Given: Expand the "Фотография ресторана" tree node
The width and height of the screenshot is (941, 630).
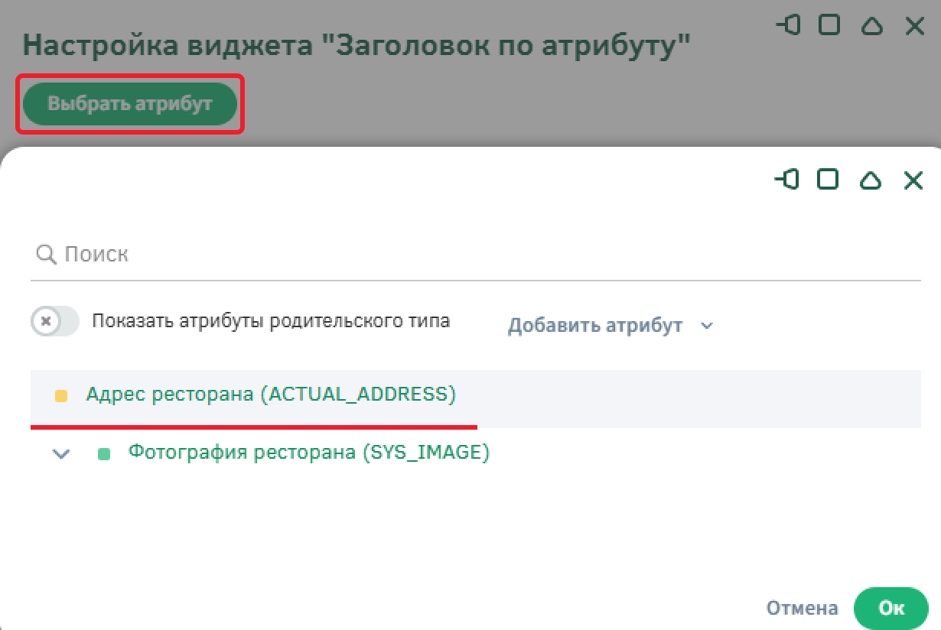Looking at the screenshot, I should tap(61, 453).
